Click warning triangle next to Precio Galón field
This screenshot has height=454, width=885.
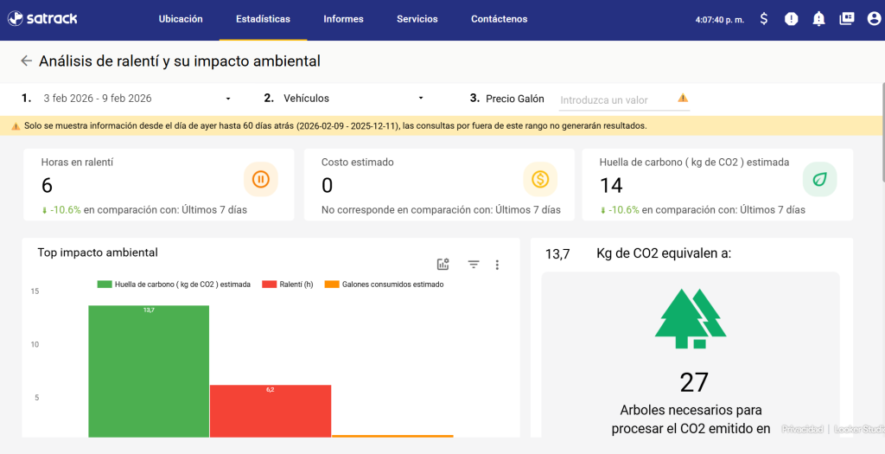[683, 98]
